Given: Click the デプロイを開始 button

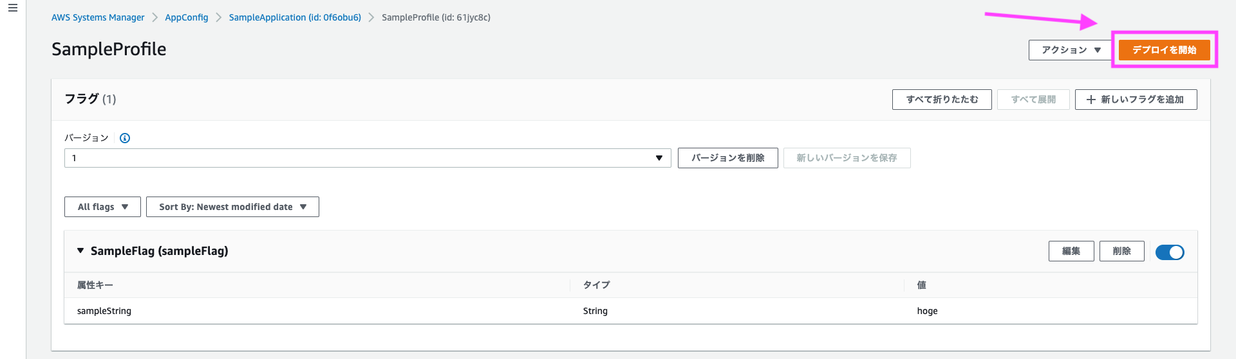Looking at the screenshot, I should click(1164, 50).
